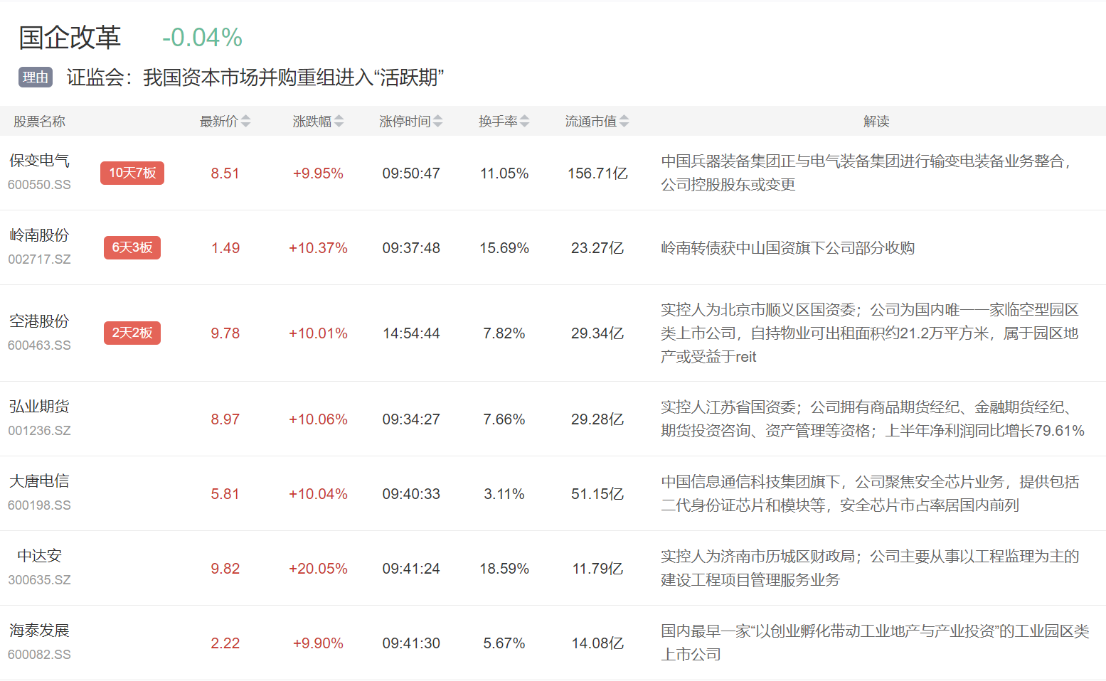The width and height of the screenshot is (1106, 681).
Task: Open the 保变电气 stock name
Action: click(x=39, y=161)
